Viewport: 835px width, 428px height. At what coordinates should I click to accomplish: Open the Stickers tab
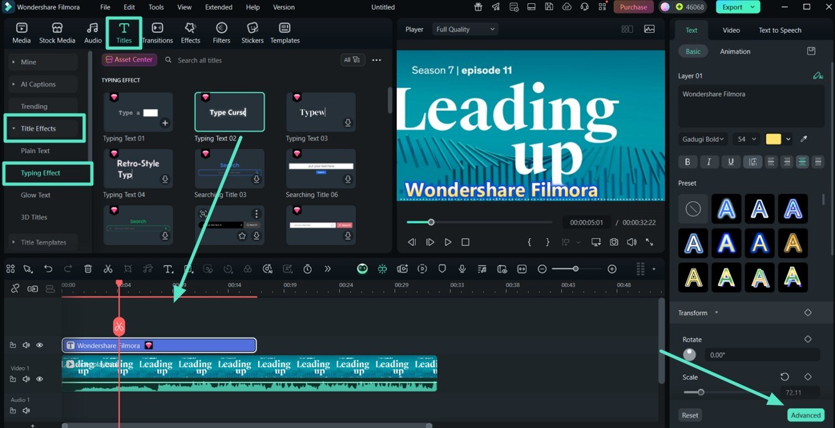pos(252,33)
